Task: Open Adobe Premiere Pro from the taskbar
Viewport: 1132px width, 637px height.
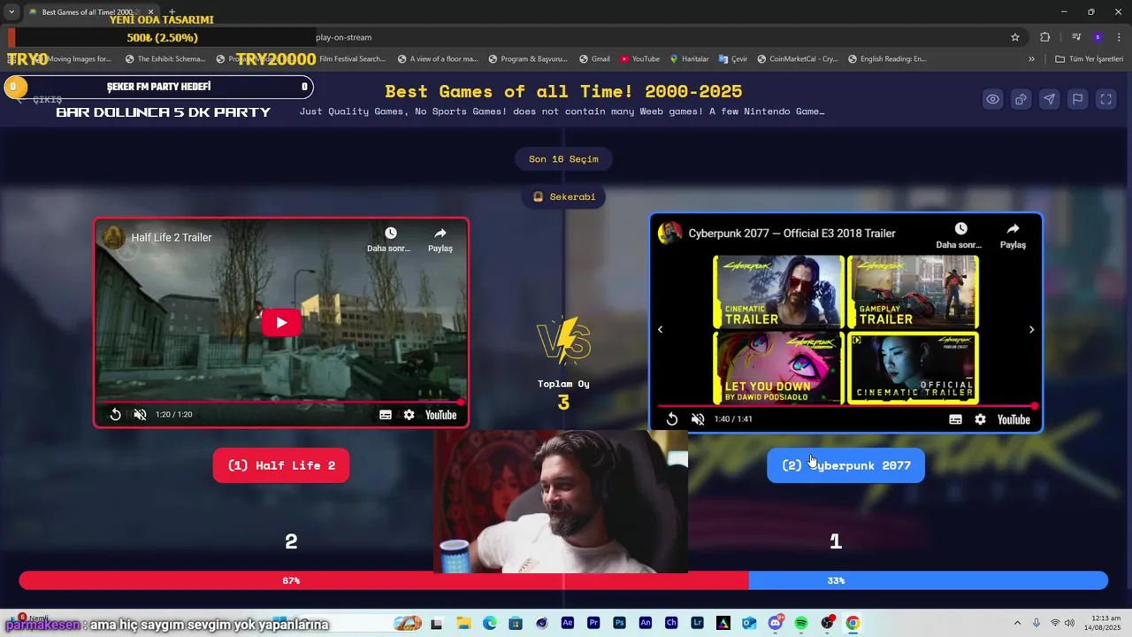Action: pos(593,623)
